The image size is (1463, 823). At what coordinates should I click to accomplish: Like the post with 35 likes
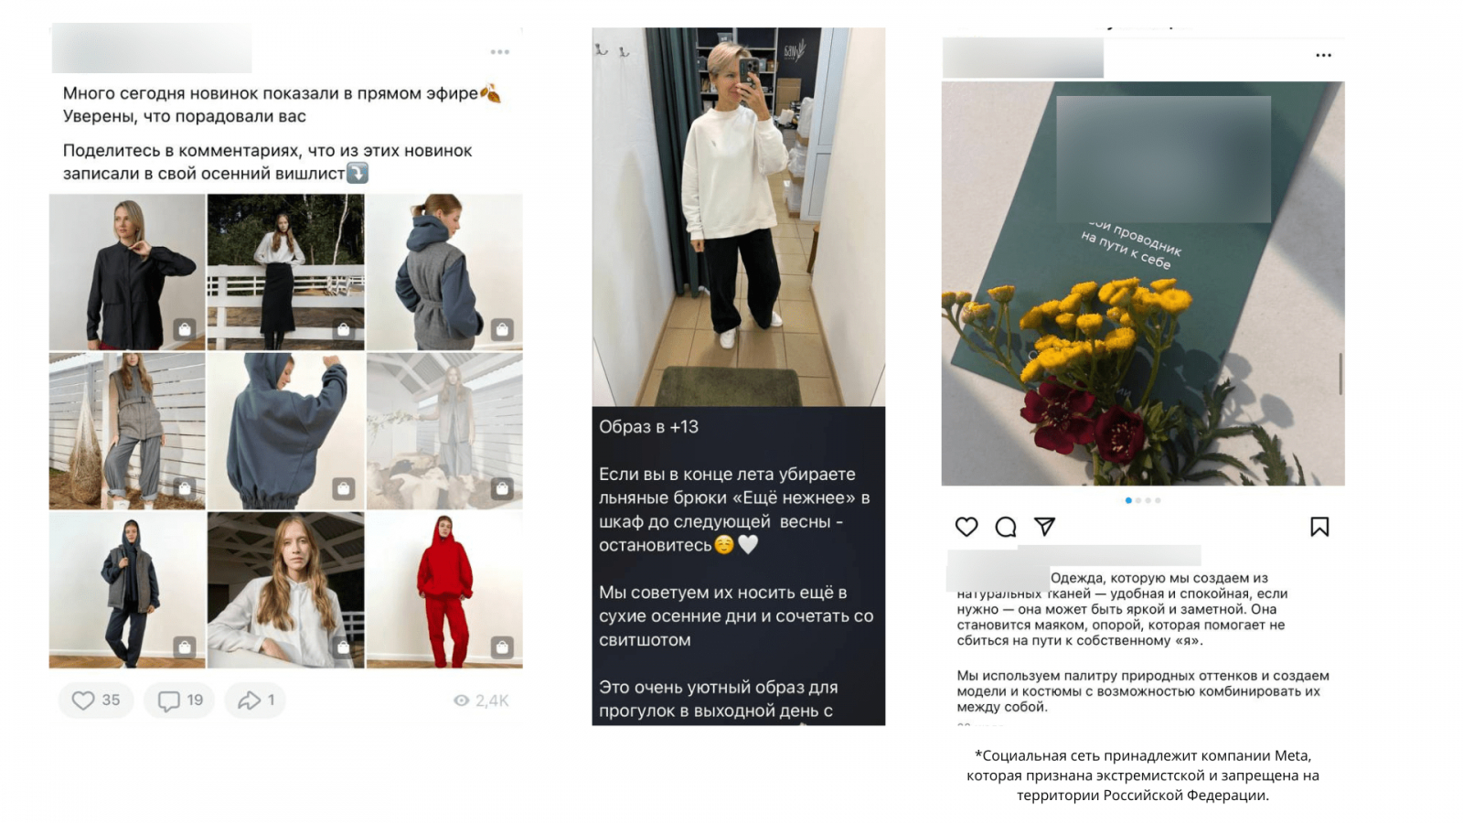(x=96, y=700)
